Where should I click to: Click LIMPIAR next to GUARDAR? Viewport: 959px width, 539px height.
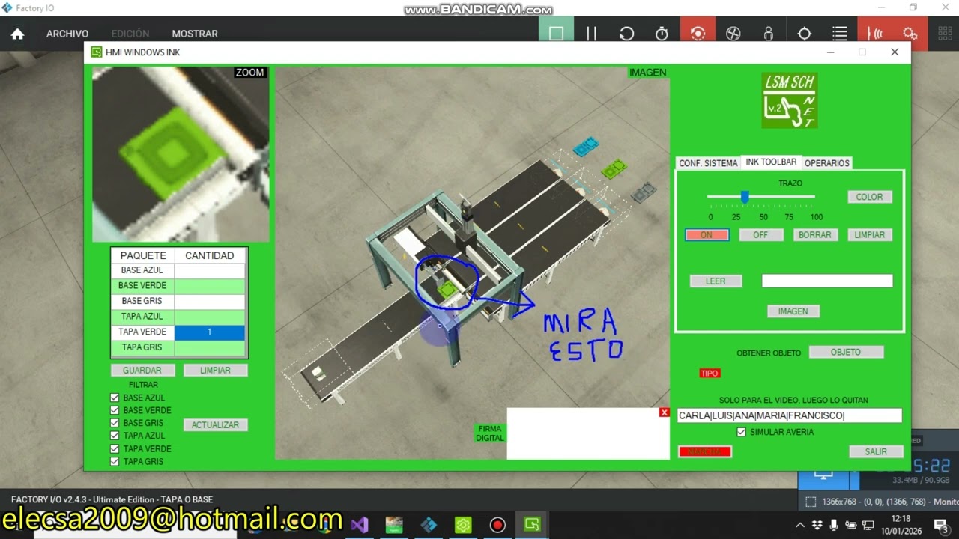(x=215, y=371)
